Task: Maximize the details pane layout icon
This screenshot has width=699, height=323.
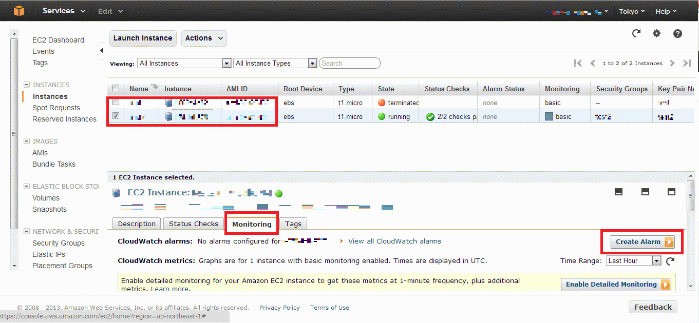Action: [671, 192]
